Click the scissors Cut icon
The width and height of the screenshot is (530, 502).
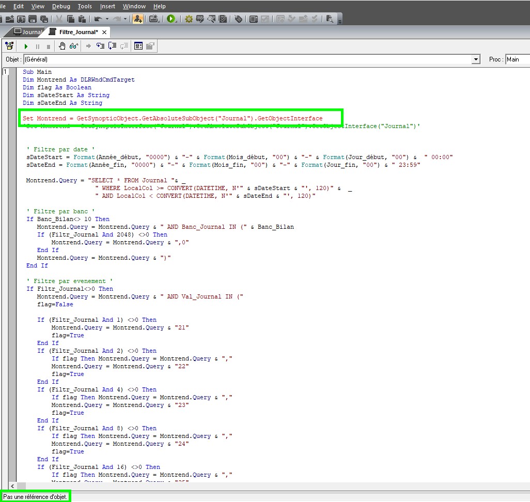pyautogui.click(x=59, y=19)
